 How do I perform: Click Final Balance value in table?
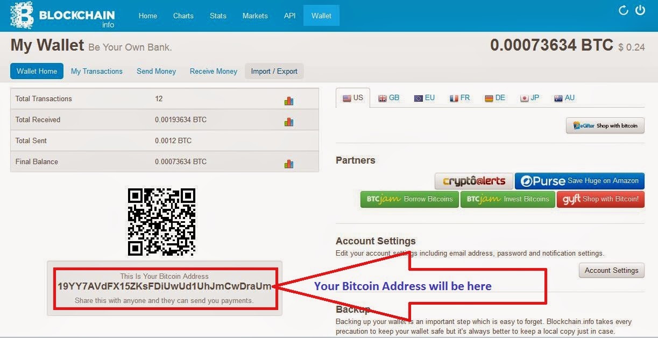click(181, 161)
